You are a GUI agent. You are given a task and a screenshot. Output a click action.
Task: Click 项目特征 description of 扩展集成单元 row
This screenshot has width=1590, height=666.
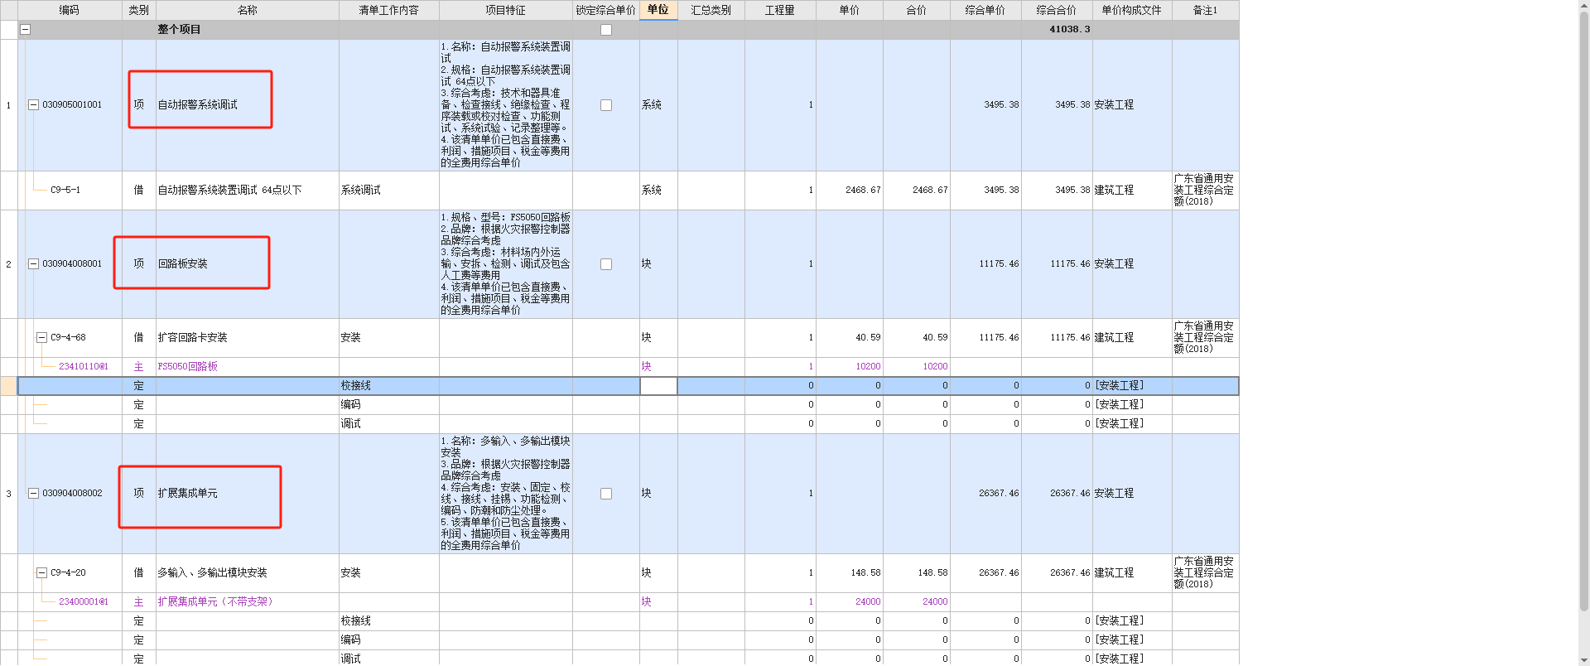pos(506,494)
